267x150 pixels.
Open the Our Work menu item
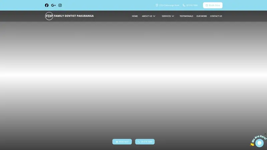click(x=202, y=16)
